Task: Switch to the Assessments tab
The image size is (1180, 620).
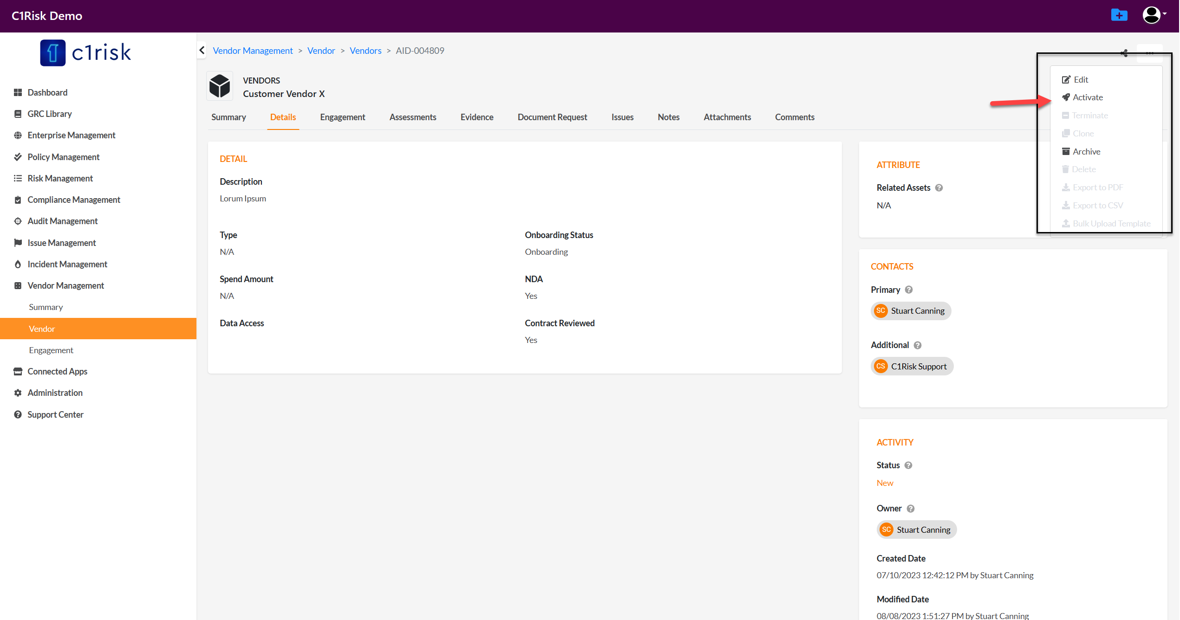Action: click(x=412, y=117)
